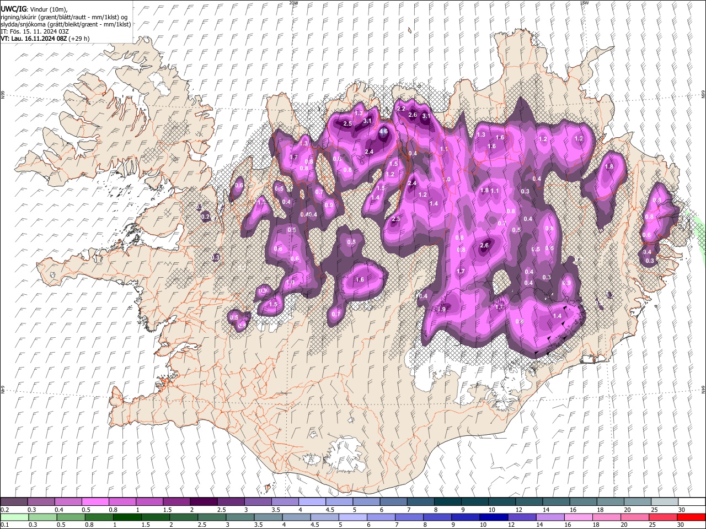
Task: Pick the slate blue 6 swatch in snow scale
Action: coord(393,502)
